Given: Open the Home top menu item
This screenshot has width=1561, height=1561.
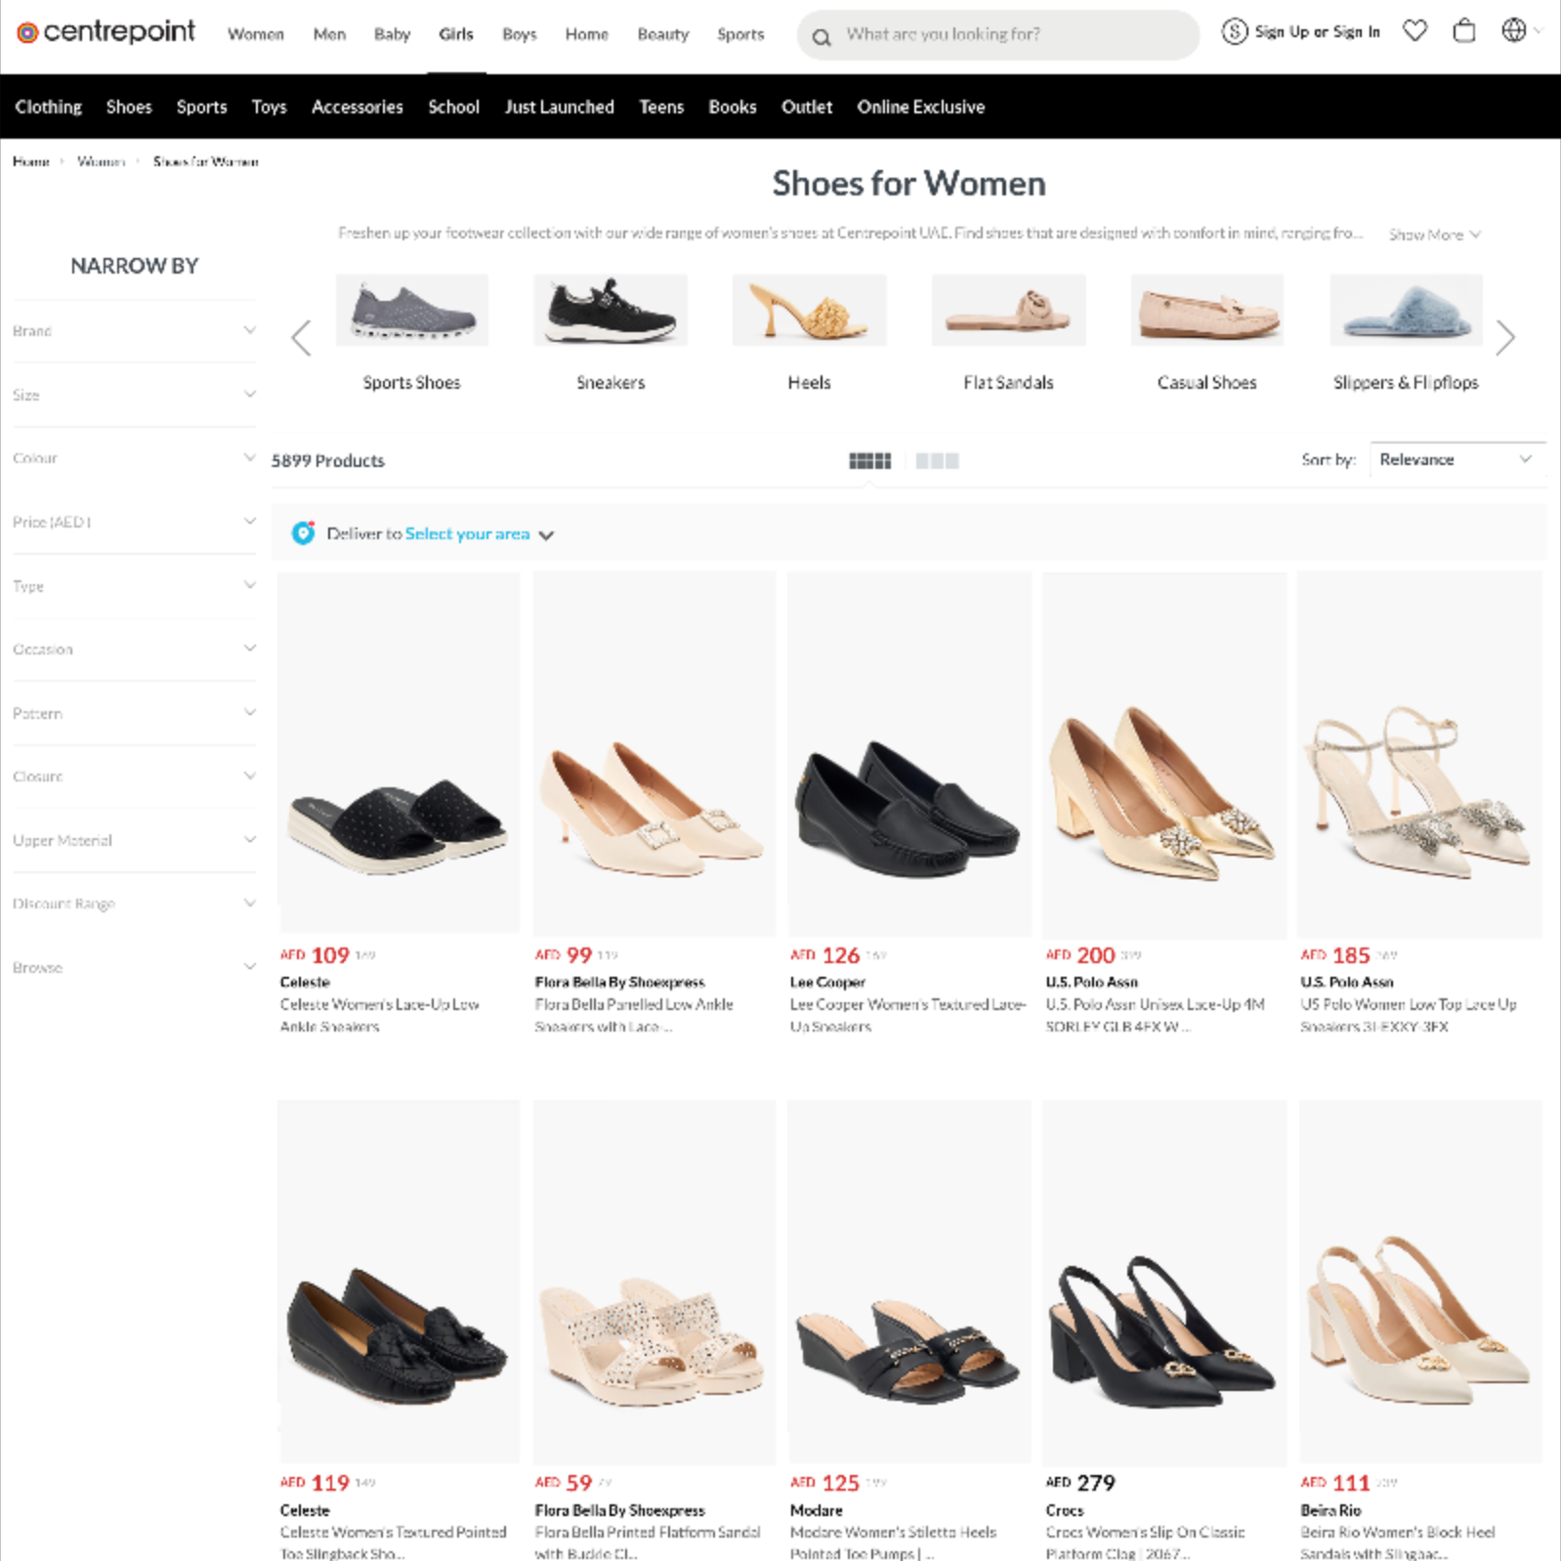Looking at the screenshot, I should coord(586,34).
